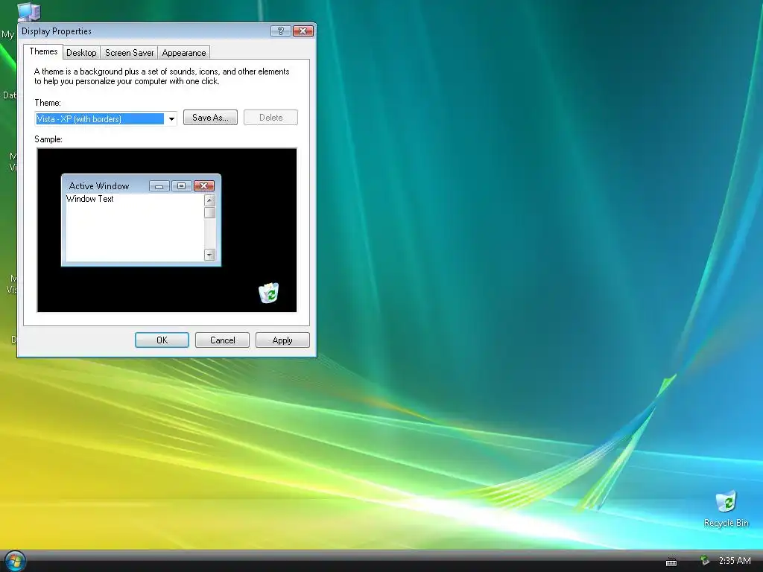Click the sample window minimize button
Viewport: 763px width, 572px height.
159,185
